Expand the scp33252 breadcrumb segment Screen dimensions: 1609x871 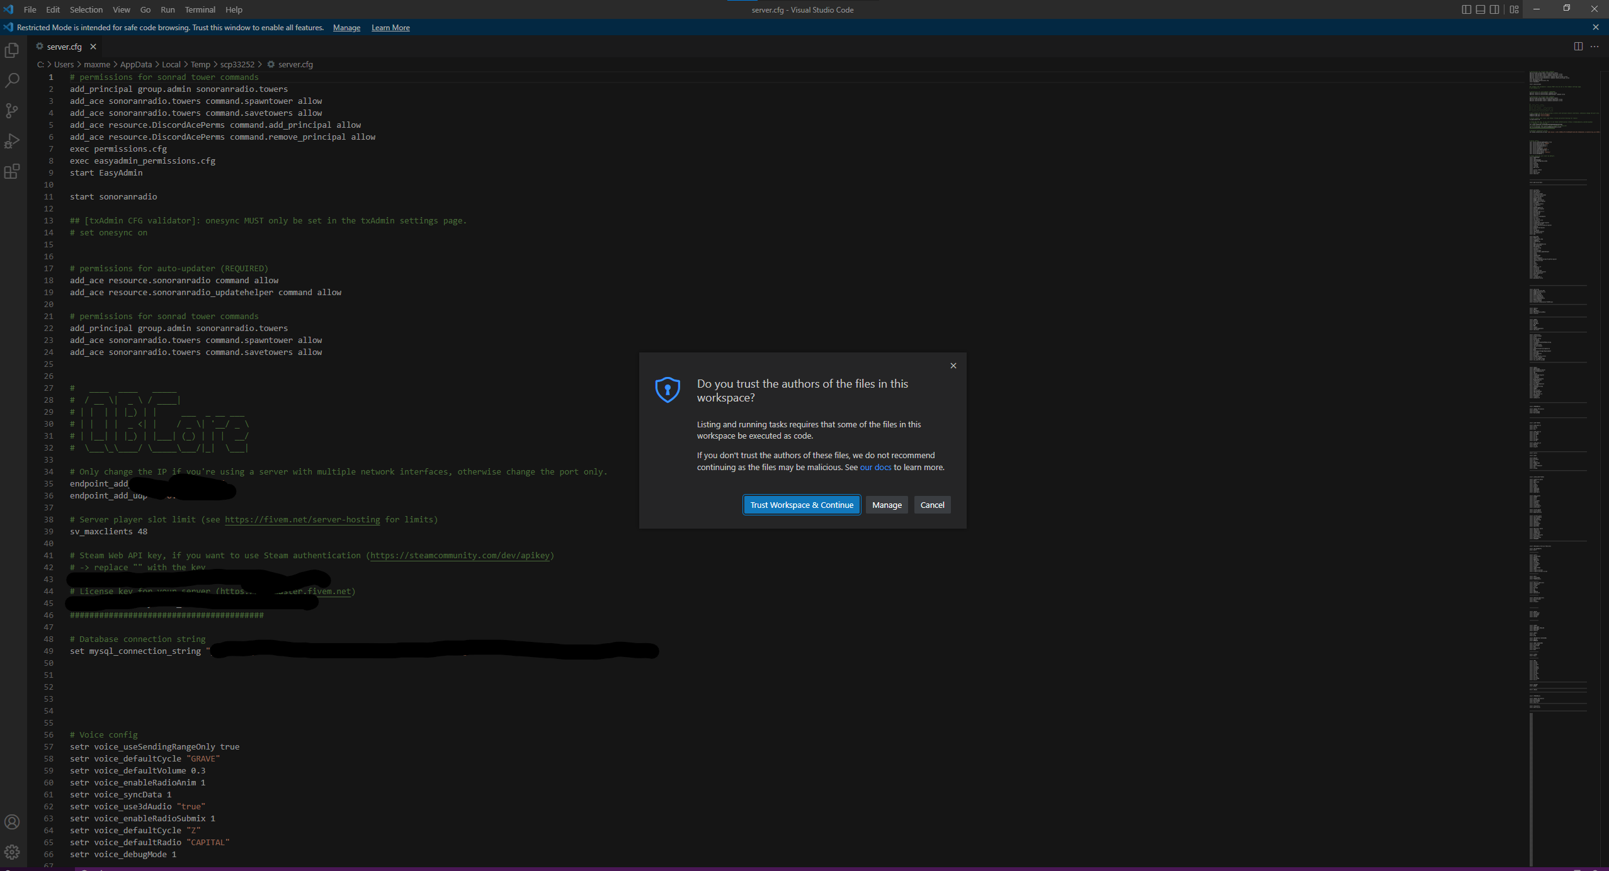pos(237,64)
